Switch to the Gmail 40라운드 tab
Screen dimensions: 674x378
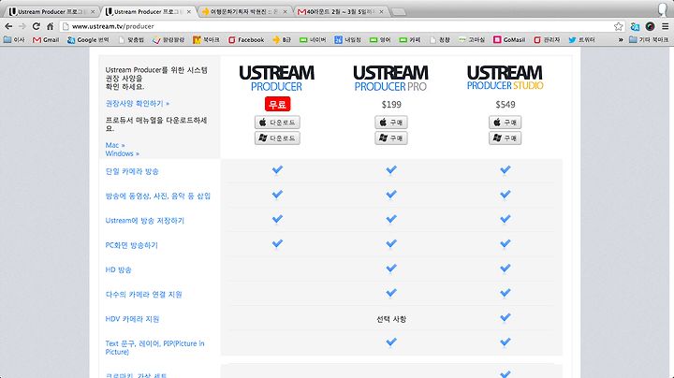tap(342, 11)
